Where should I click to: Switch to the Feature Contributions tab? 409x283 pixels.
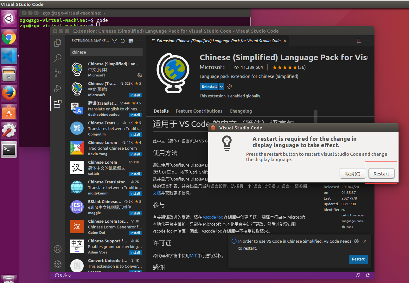(x=199, y=111)
